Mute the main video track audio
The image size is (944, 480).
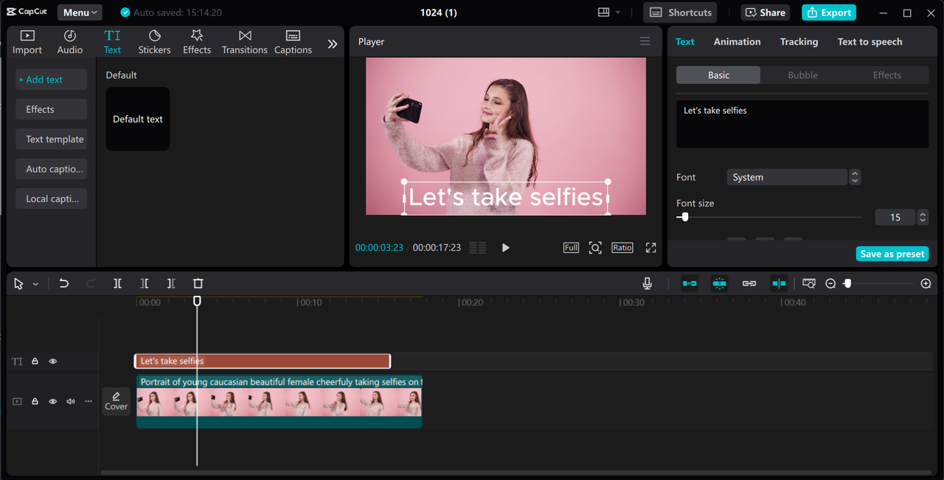(x=71, y=402)
